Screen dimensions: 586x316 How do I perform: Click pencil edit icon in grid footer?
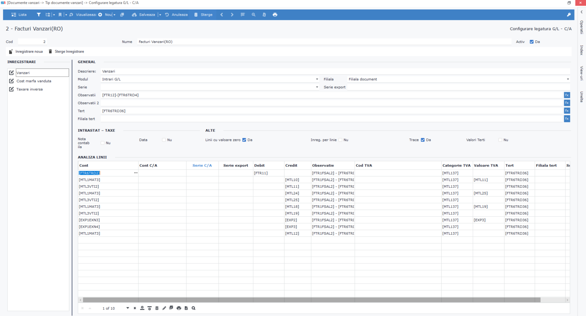tap(164, 308)
